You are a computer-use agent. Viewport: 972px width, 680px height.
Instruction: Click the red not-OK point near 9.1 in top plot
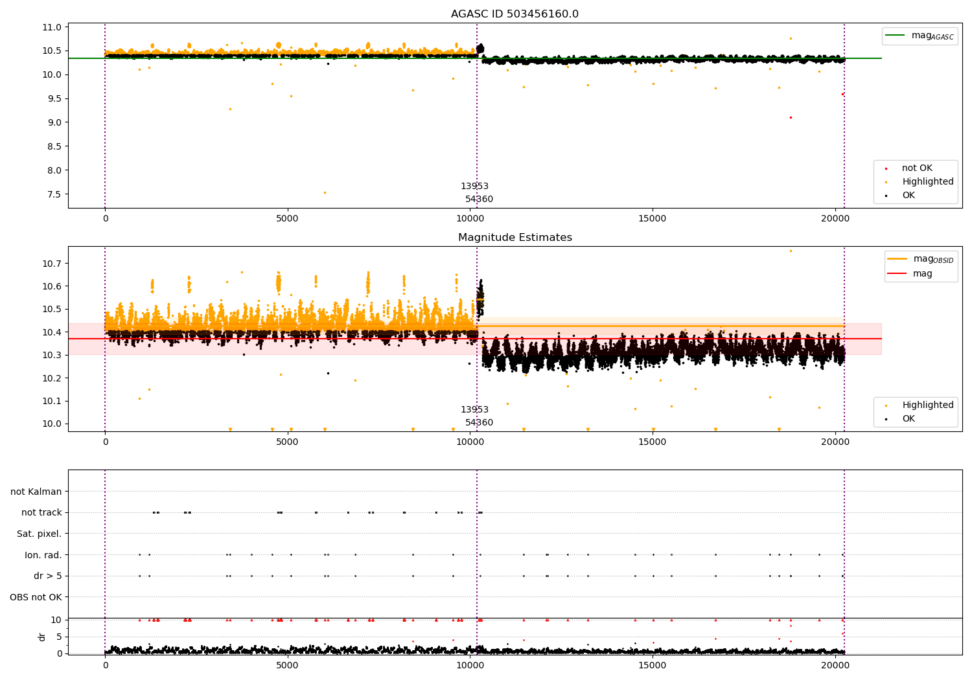[791, 117]
